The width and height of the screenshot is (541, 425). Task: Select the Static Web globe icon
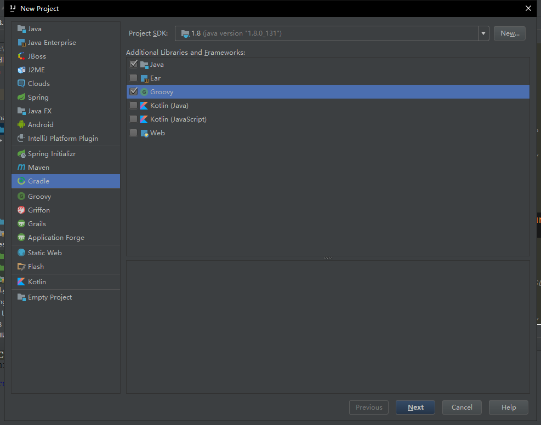21,252
